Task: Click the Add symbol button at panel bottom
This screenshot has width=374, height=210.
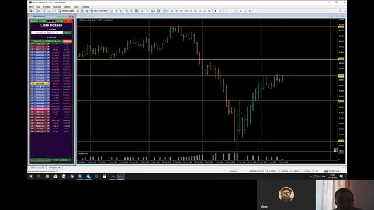Action: coord(61,160)
